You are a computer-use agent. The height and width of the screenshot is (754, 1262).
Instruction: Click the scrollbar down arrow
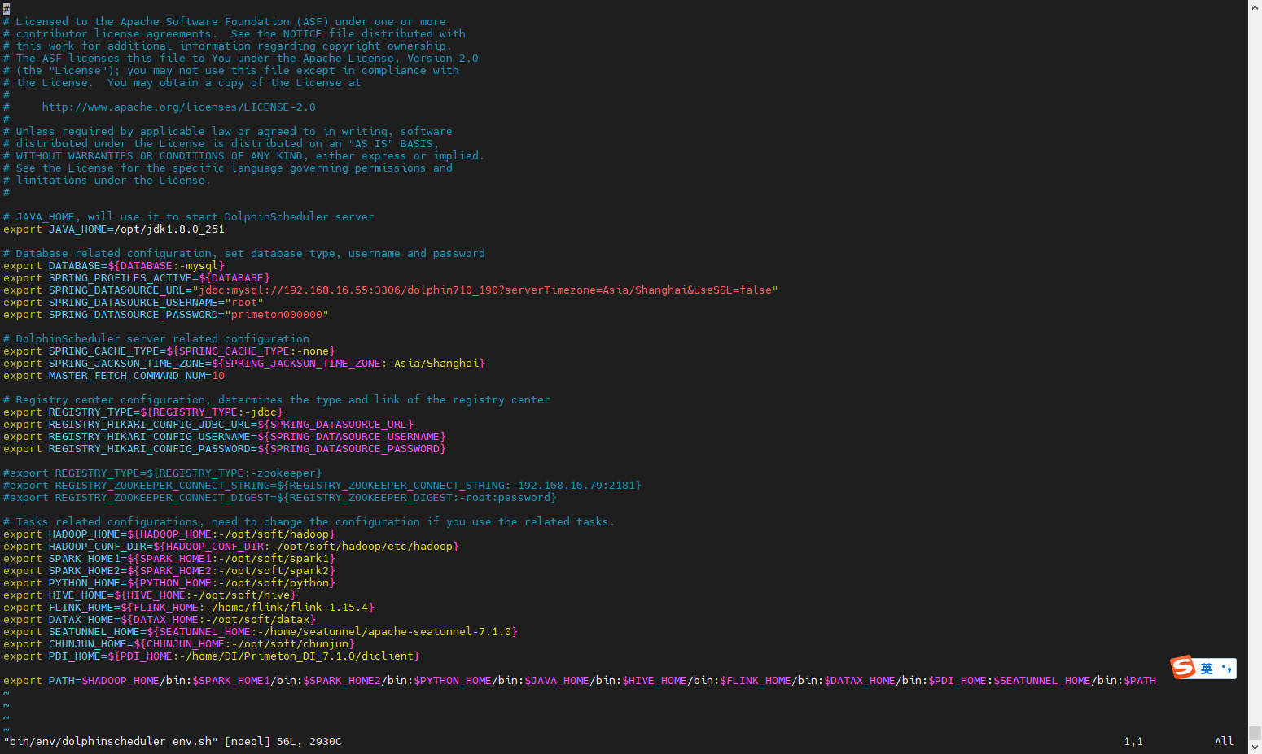coord(1255,746)
